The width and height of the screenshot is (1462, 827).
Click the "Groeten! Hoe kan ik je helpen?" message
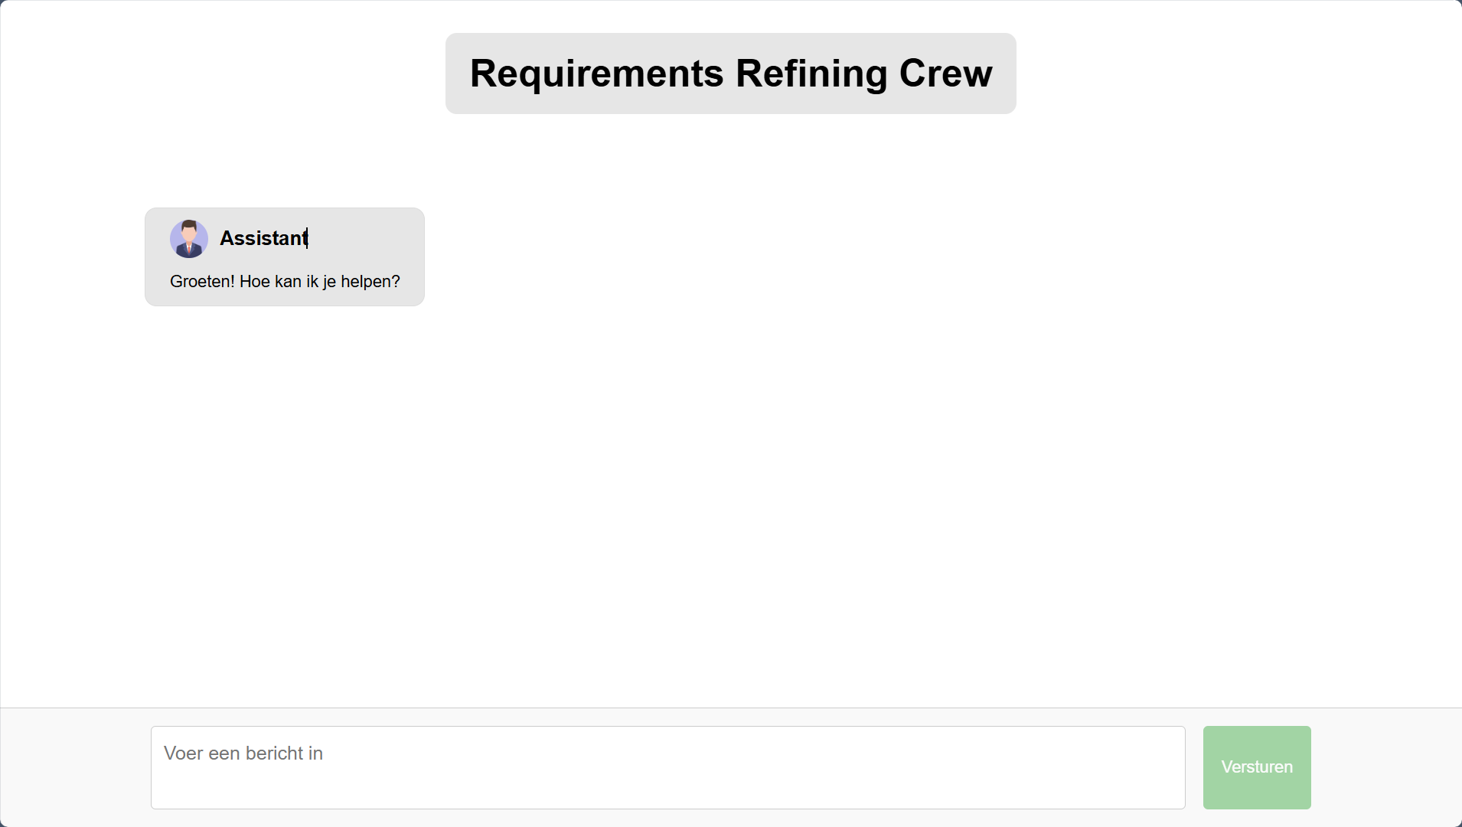coord(285,282)
